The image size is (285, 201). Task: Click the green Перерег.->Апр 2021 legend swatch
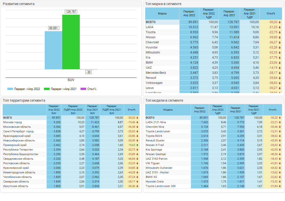(47, 89)
